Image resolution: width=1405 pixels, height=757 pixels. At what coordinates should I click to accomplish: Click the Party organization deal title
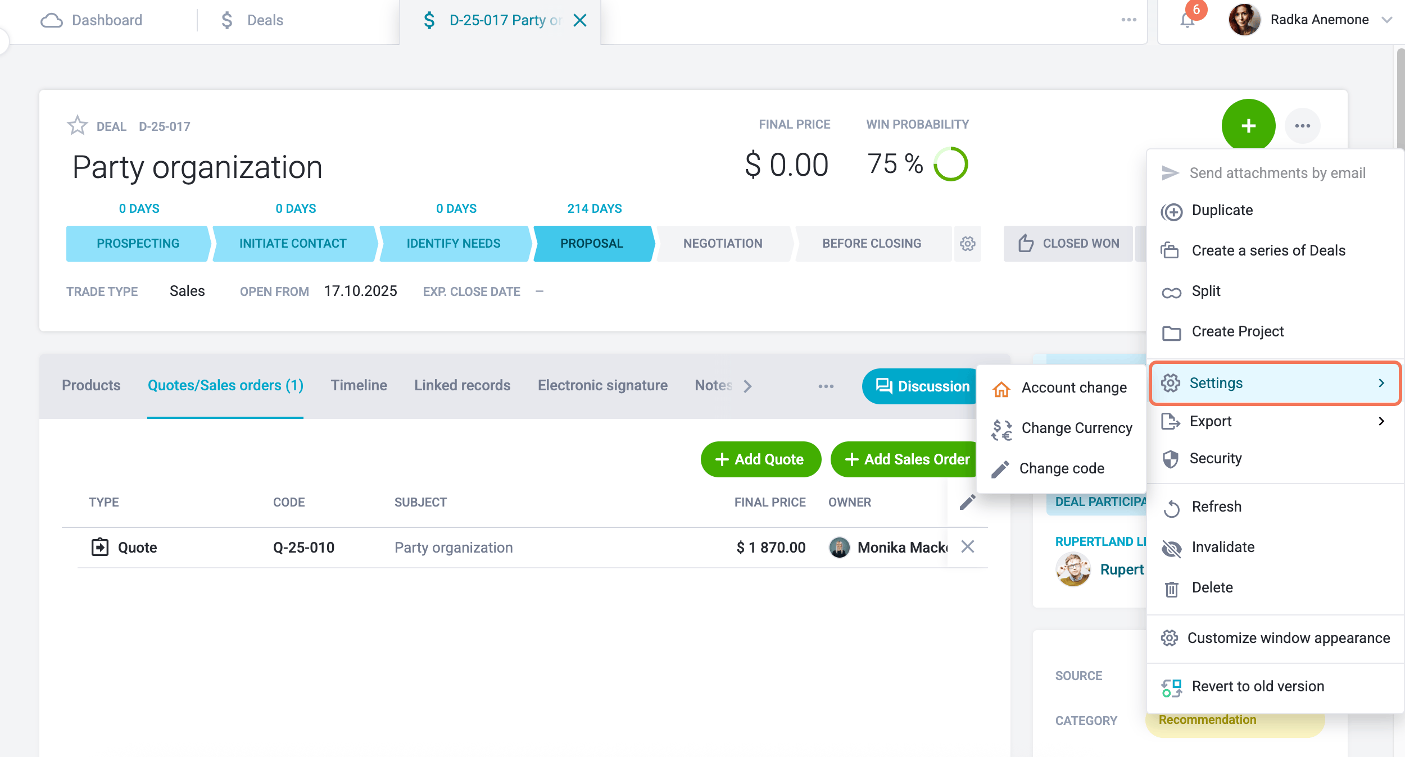(x=197, y=167)
